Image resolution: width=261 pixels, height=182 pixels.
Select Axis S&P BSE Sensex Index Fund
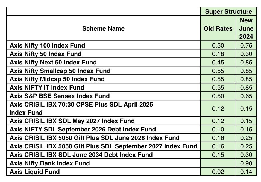click(60, 96)
